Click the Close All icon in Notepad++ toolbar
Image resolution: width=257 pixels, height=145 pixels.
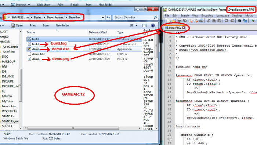[x=196, y=21]
